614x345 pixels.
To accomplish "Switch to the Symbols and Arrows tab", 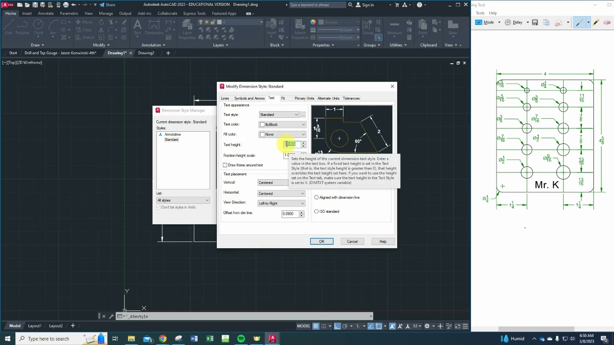I will [249, 98].
